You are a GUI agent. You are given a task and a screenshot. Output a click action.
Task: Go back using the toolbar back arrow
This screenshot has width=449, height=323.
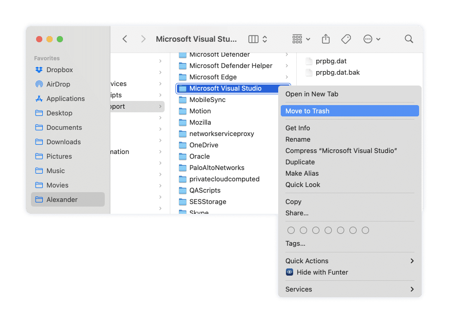(x=125, y=39)
